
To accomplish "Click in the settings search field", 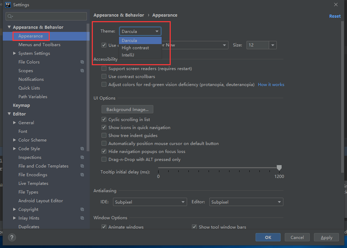I will click(x=46, y=16).
